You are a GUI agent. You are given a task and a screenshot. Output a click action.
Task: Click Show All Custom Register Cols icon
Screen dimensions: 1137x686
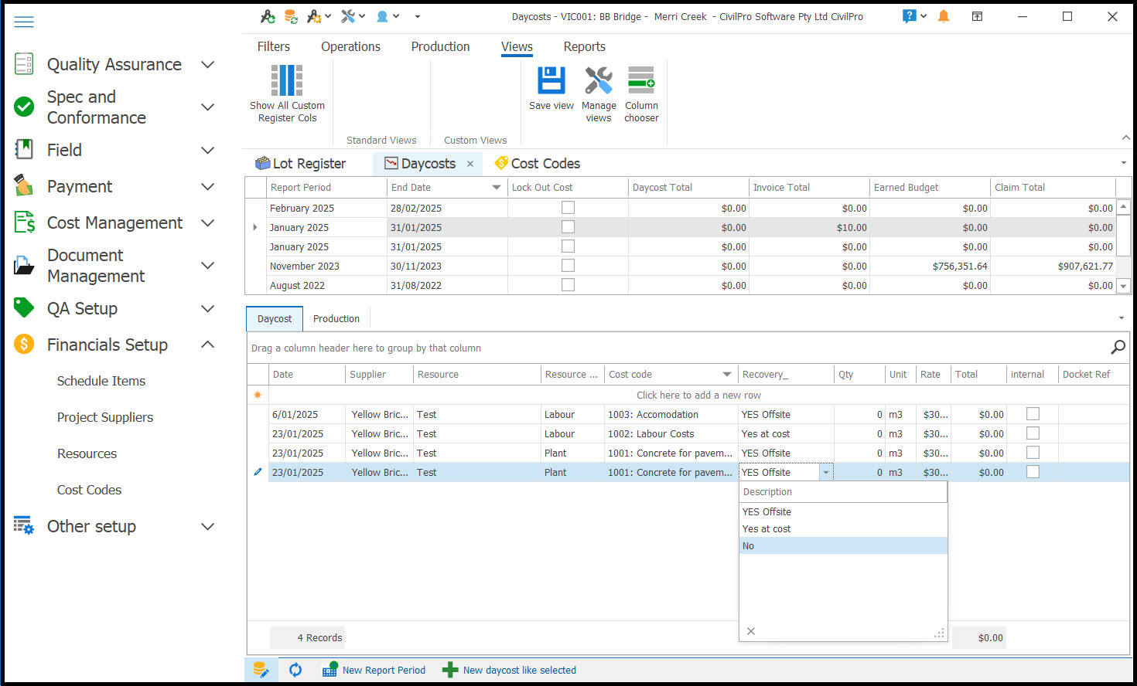pyautogui.click(x=287, y=81)
